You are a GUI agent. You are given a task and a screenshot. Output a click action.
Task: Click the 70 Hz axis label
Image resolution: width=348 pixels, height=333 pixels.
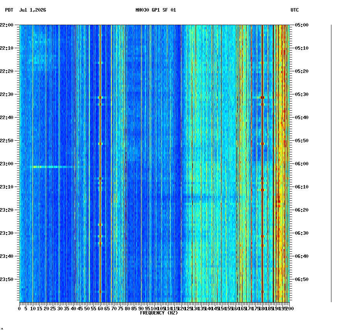pyautogui.click(x=114, y=309)
